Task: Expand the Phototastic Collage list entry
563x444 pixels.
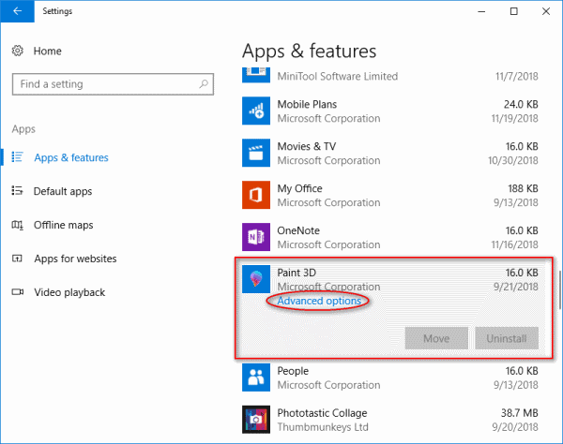Action: [x=394, y=420]
